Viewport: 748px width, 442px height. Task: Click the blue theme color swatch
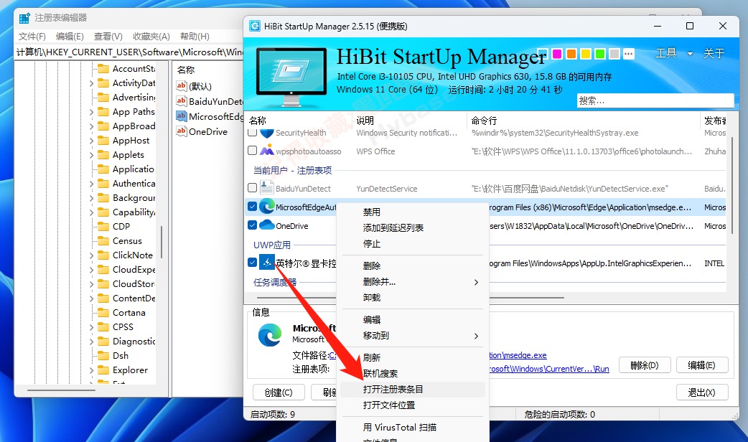[543, 53]
